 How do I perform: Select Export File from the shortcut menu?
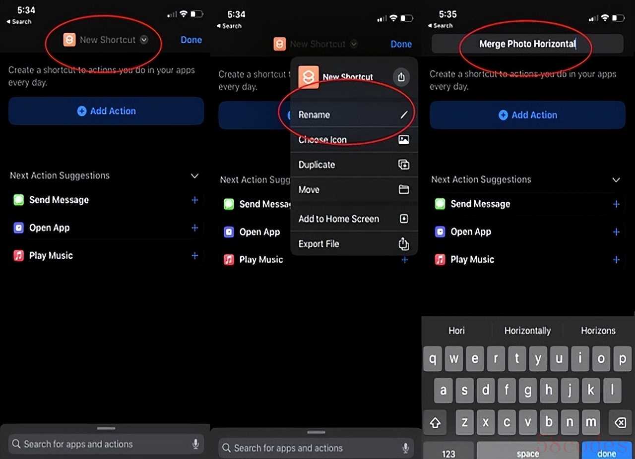click(x=354, y=243)
